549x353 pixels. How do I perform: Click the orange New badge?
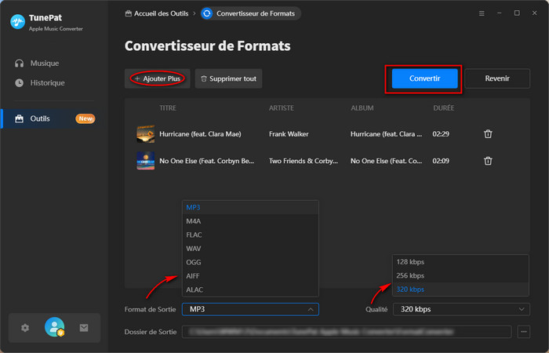[x=85, y=118]
